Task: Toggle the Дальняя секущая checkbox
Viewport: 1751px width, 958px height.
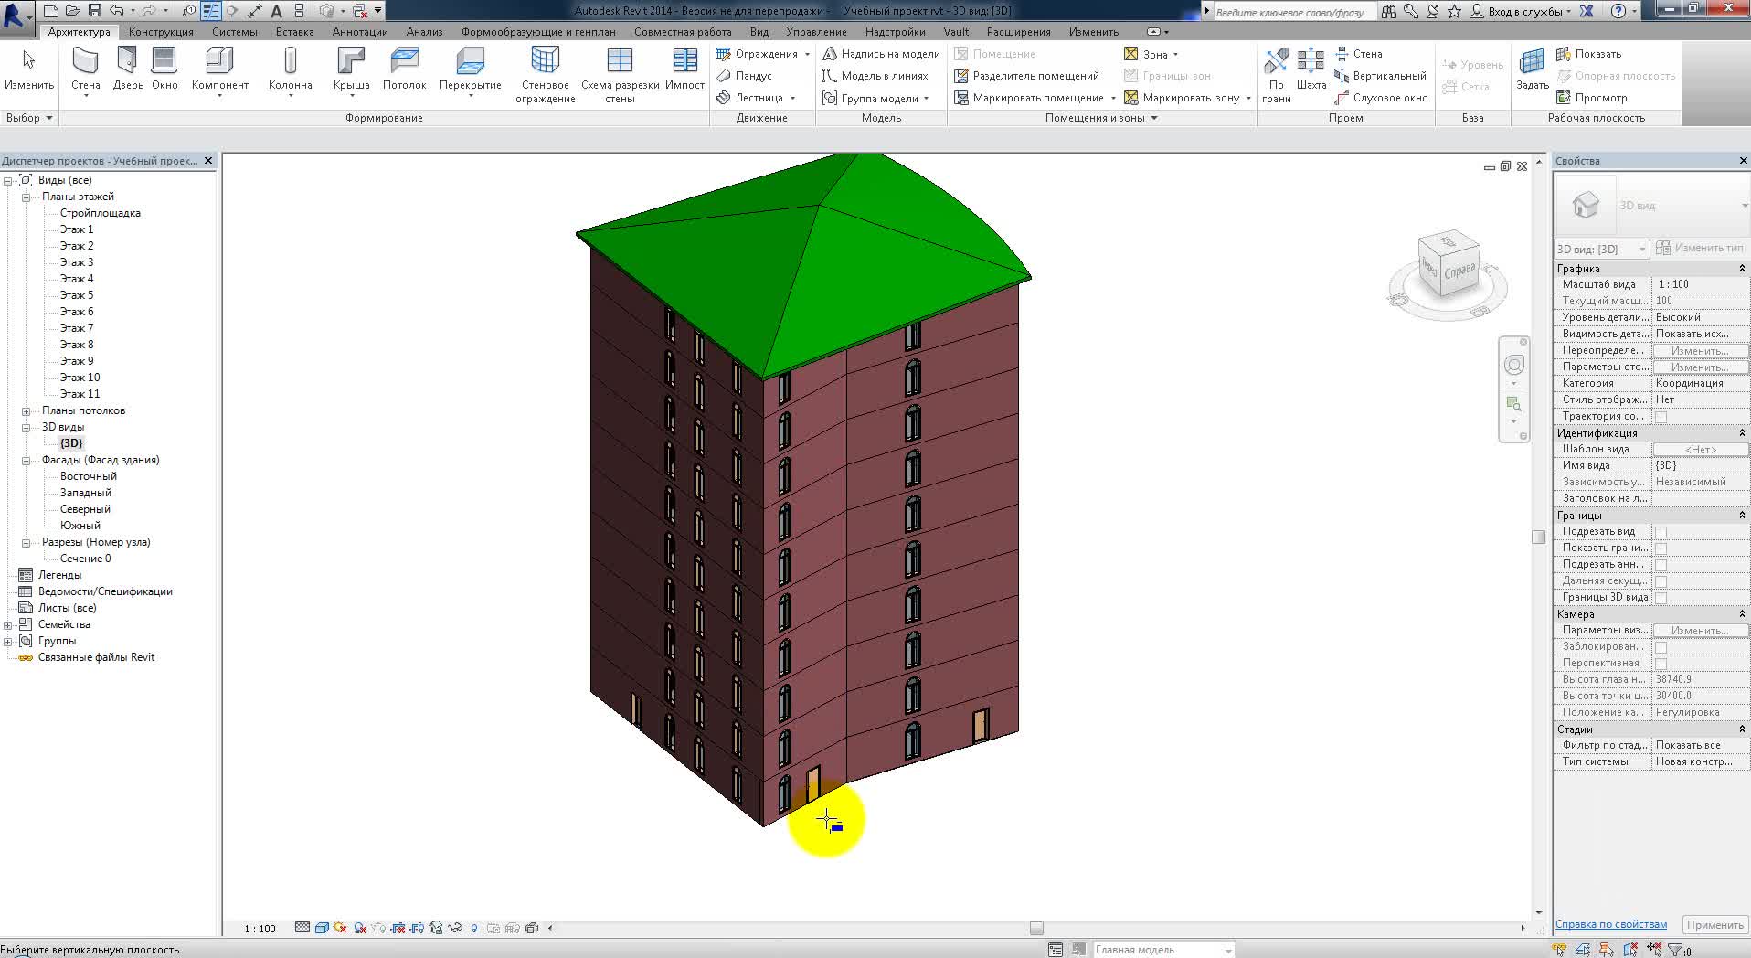Action: 1661,581
